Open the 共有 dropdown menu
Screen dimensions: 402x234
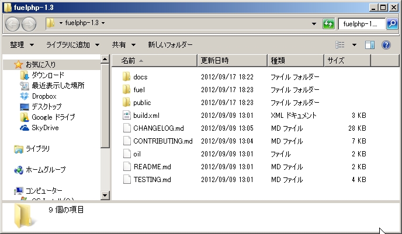pos(124,45)
